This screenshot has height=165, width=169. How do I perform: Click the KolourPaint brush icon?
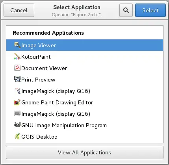pyautogui.click(x=17, y=57)
